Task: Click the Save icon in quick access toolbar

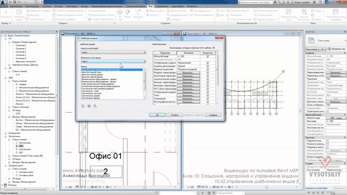Action: pos(15,2)
